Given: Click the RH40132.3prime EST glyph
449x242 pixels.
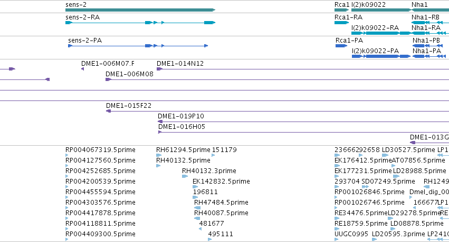Looking at the screenshot, I should [185, 176].
